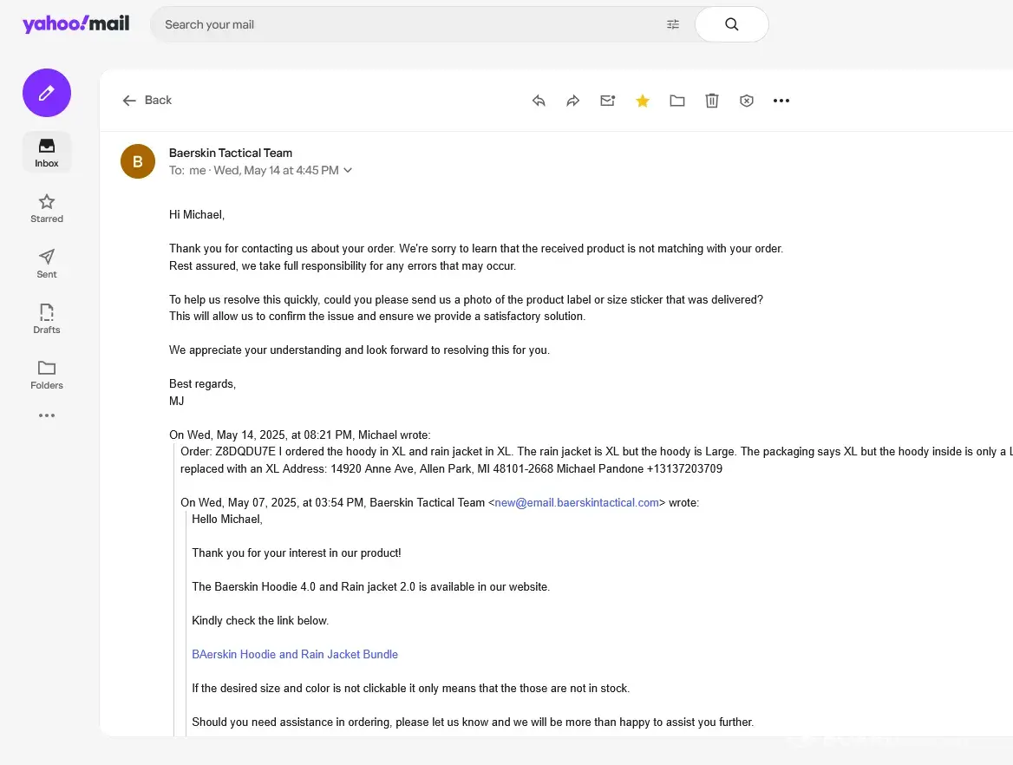Click the new@email.baerskintactical.com address link

(577, 502)
